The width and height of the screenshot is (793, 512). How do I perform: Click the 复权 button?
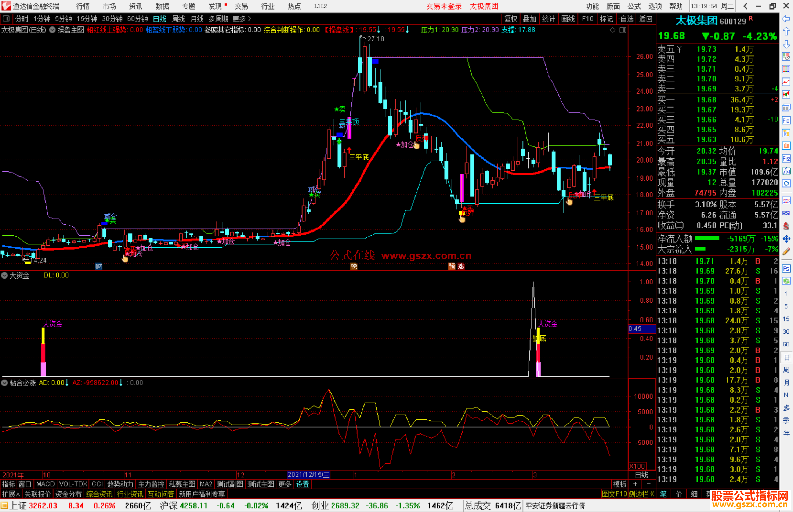511,19
